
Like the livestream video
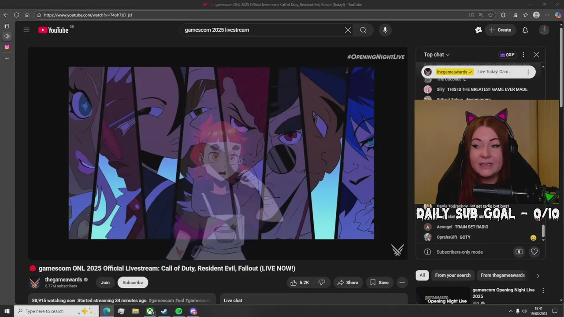pyautogui.click(x=299, y=283)
